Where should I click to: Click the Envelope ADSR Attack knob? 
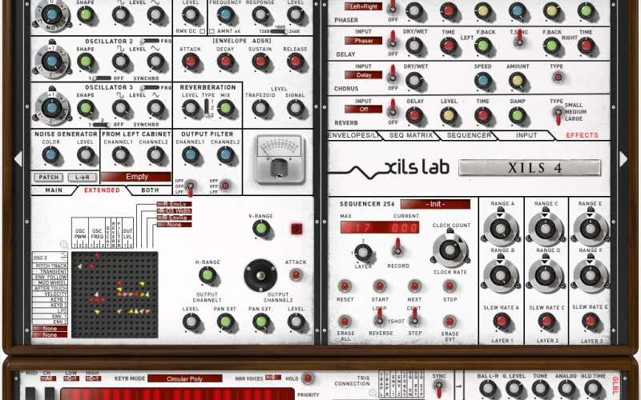190,62
